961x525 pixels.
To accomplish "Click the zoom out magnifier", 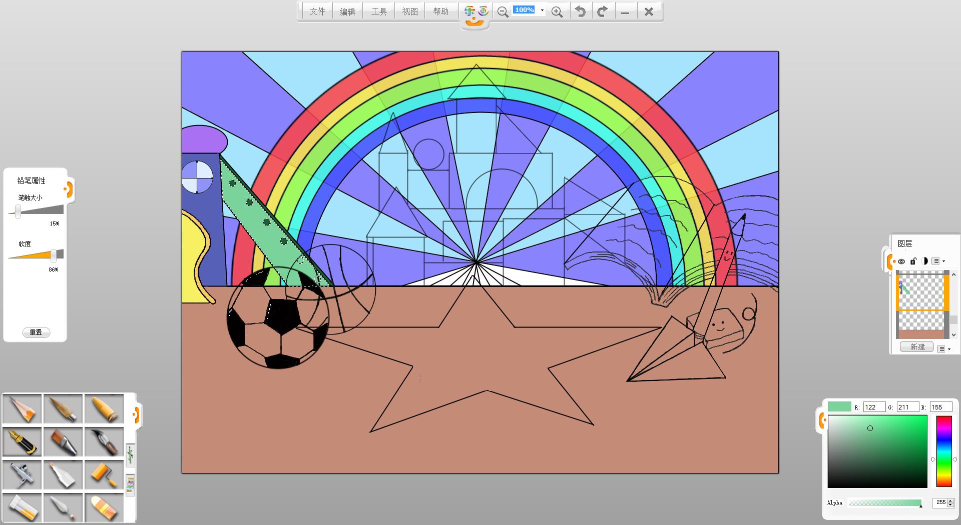I will (503, 11).
